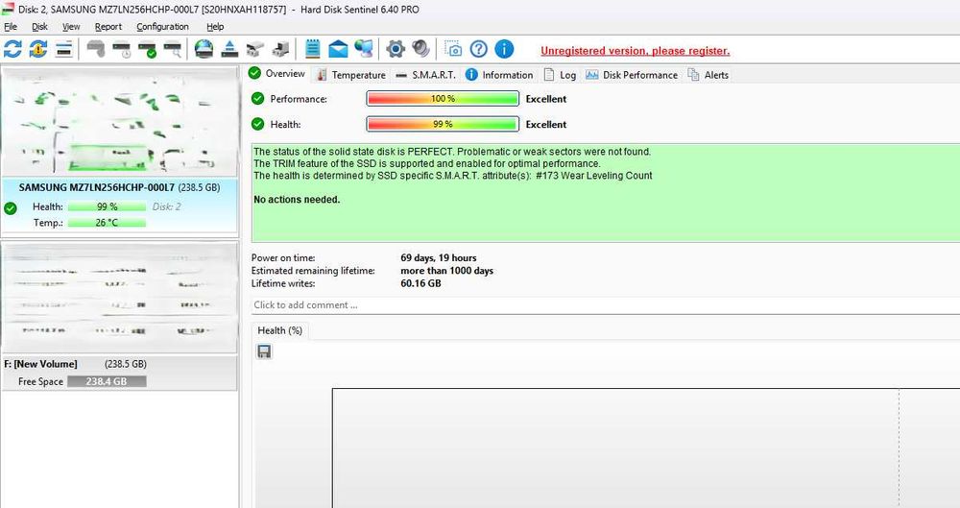Select the F: [New Volume] partition
The height and width of the screenshot is (508, 960).
click(119, 374)
